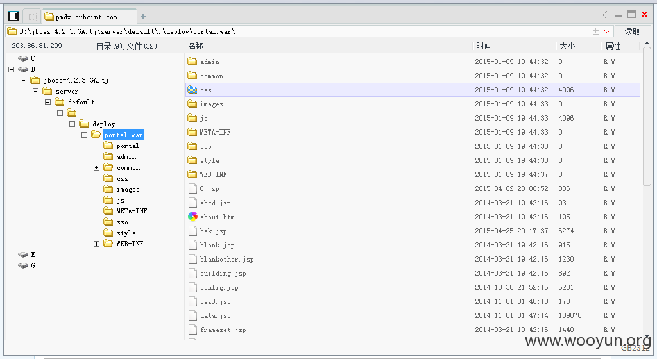Image resolution: width=657 pixels, height=359 pixels.
Task: Click the style folder icon in file list
Action: [x=192, y=160]
